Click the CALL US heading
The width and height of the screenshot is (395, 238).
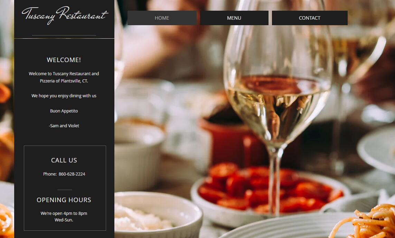(64, 160)
